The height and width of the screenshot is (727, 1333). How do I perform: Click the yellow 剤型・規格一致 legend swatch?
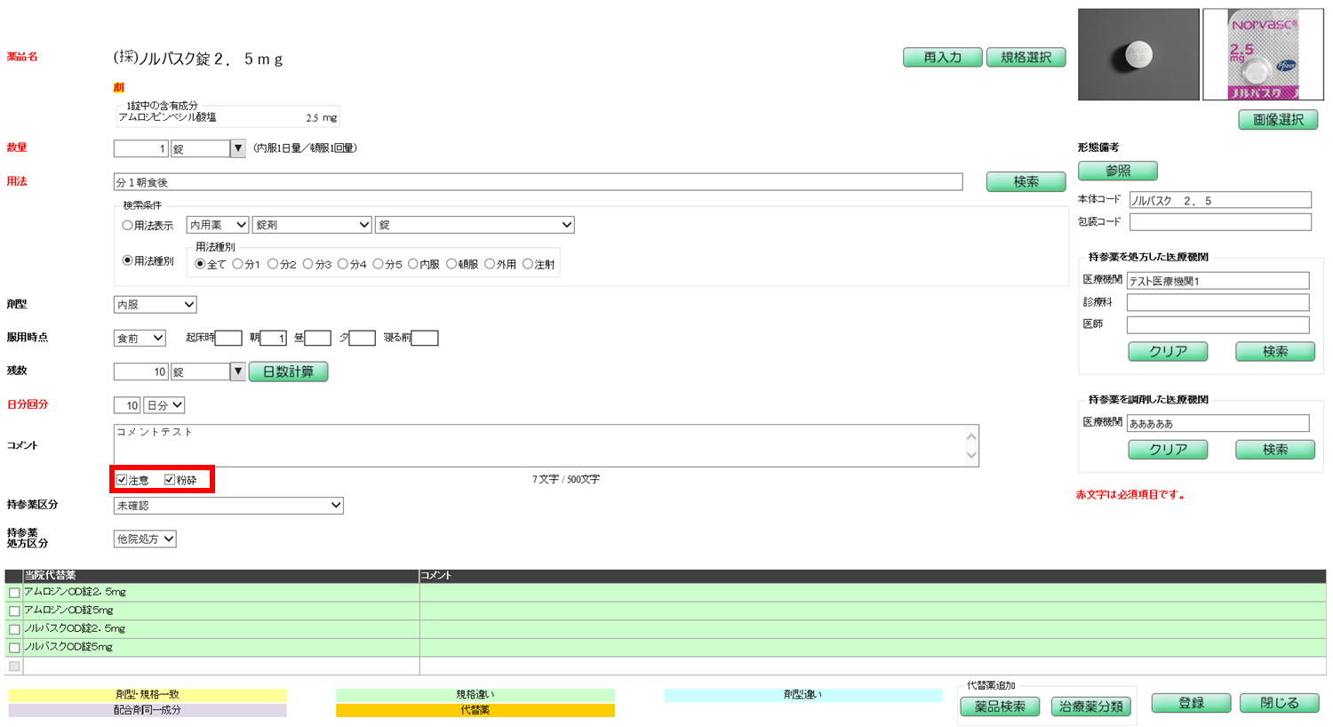pos(148,695)
